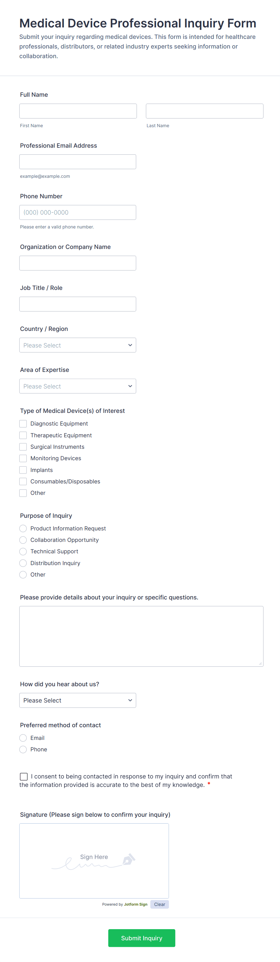Click the Submit Inquiry button

tap(141, 938)
